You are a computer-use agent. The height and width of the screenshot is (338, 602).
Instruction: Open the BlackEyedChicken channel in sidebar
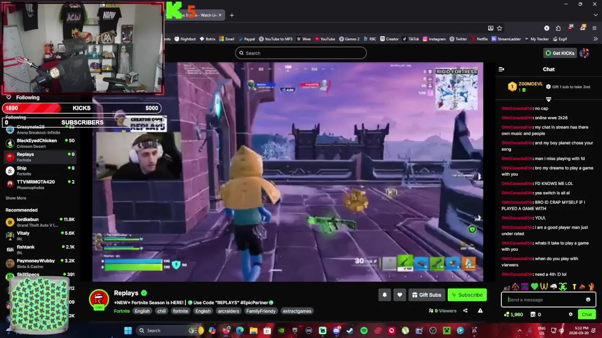[40, 143]
